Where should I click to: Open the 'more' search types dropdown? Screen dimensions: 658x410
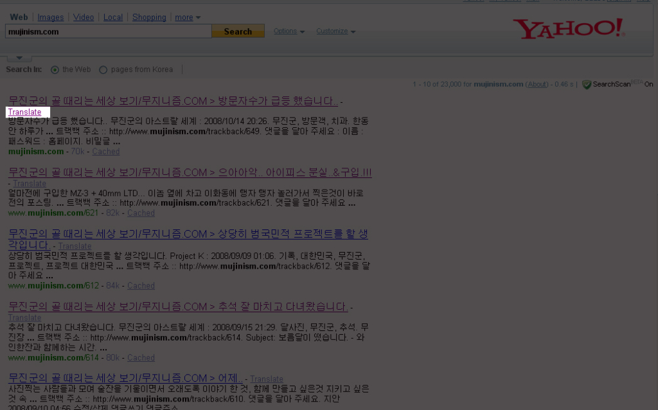pyautogui.click(x=188, y=17)
